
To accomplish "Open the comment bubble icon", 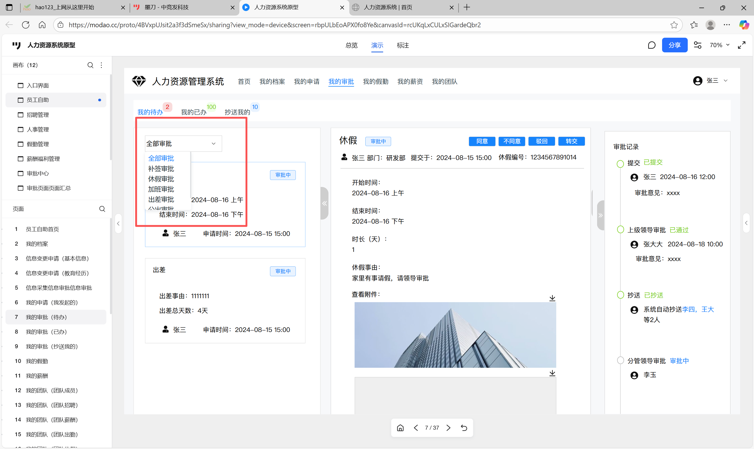I will click(651, 45).
